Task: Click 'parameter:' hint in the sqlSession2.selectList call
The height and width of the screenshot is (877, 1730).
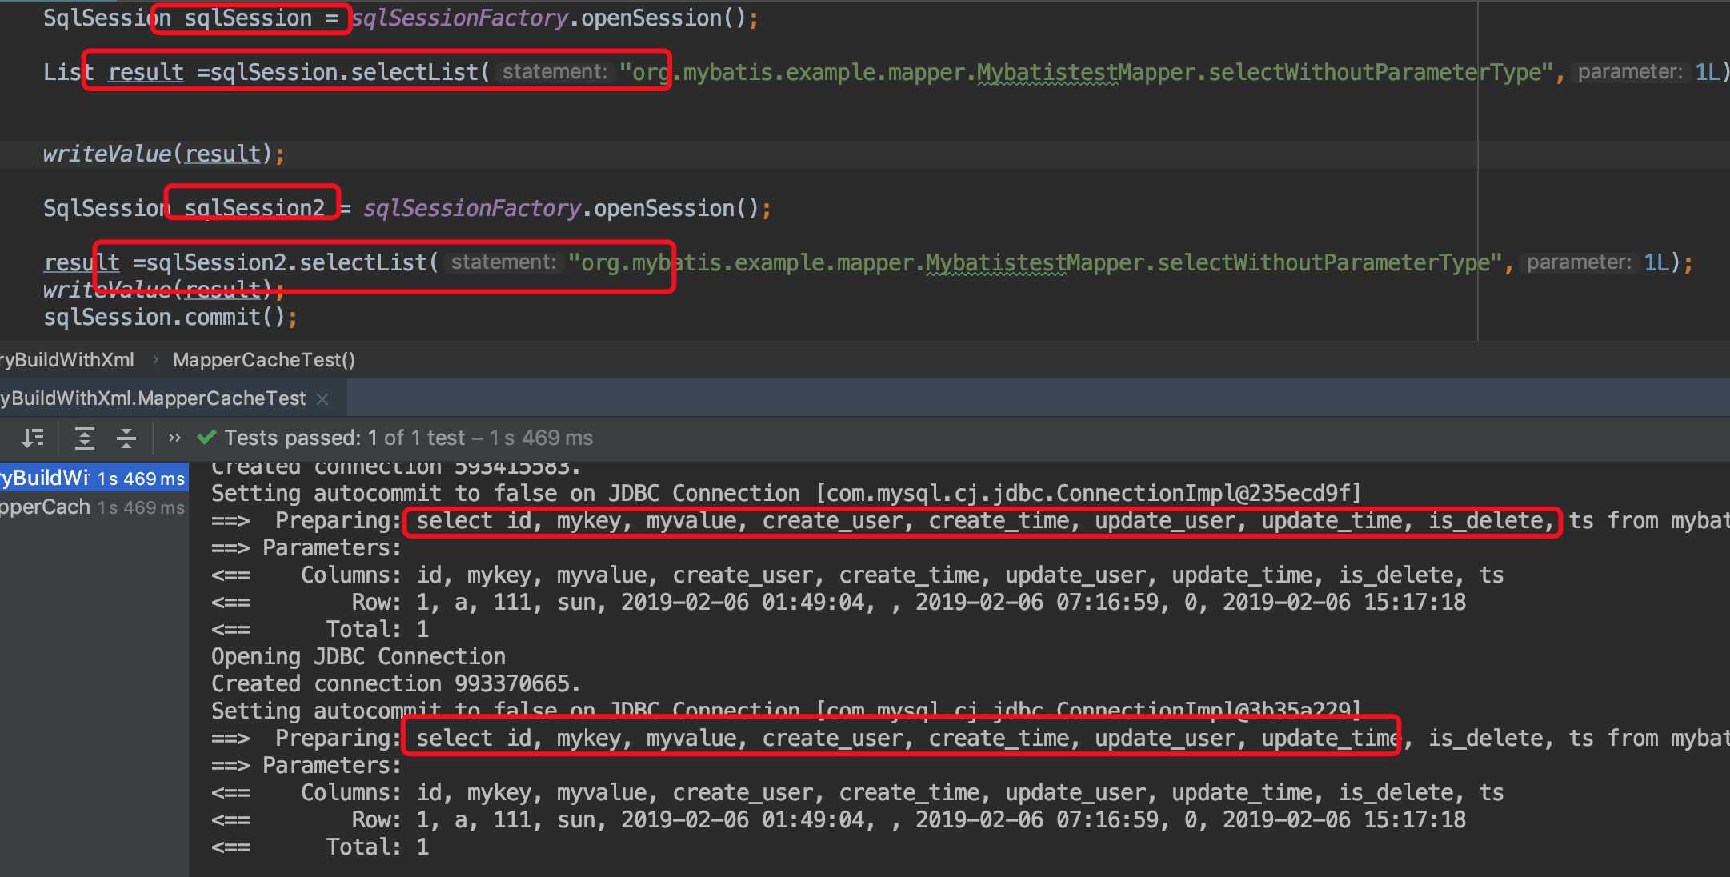Action: tap(1578, 262)
